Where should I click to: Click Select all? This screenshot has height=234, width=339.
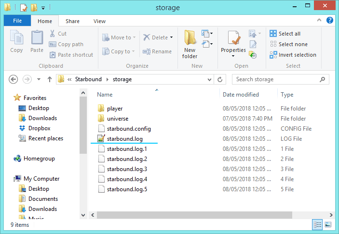[x=285, y=34]
